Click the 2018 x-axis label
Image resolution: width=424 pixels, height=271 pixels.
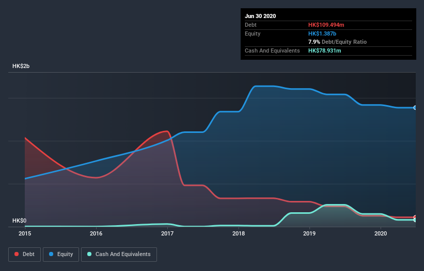(239, 233)
